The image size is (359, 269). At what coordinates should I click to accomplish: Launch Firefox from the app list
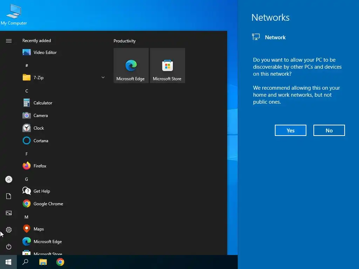click(x=64, y=166)
